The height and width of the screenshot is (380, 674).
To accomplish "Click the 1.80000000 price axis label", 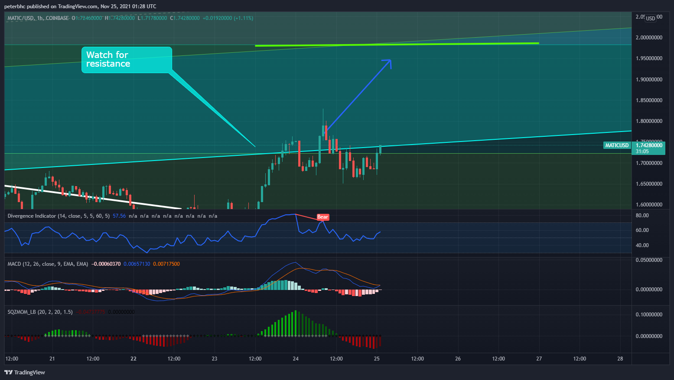I will (649, 121).
